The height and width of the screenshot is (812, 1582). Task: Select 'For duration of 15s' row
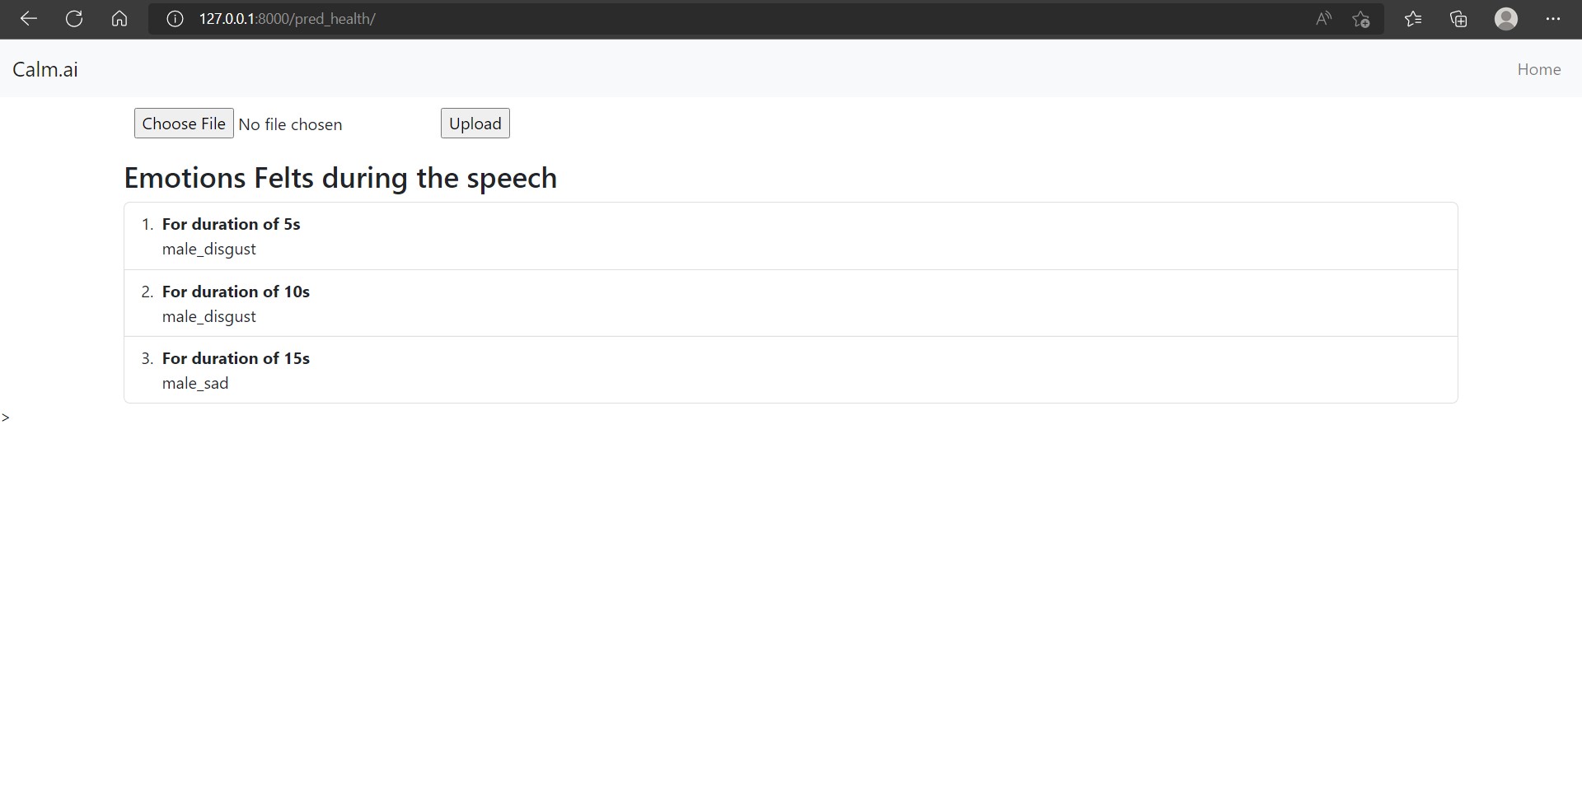tap(791, 370)
